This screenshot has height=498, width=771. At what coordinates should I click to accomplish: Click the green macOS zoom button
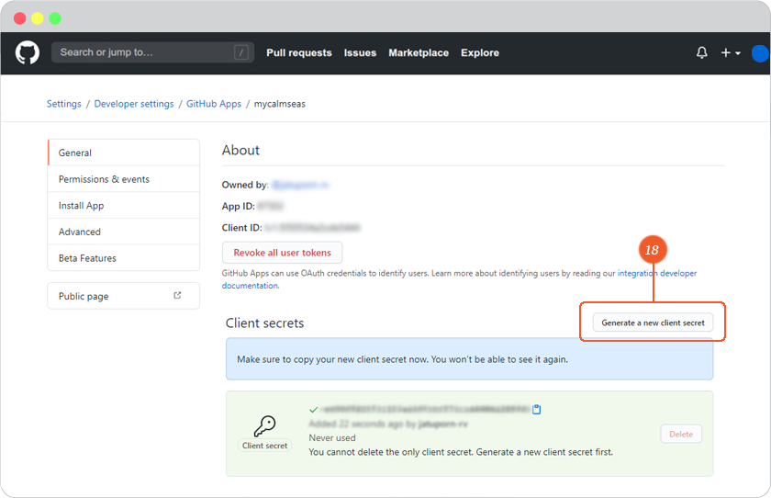click(55, 18)
